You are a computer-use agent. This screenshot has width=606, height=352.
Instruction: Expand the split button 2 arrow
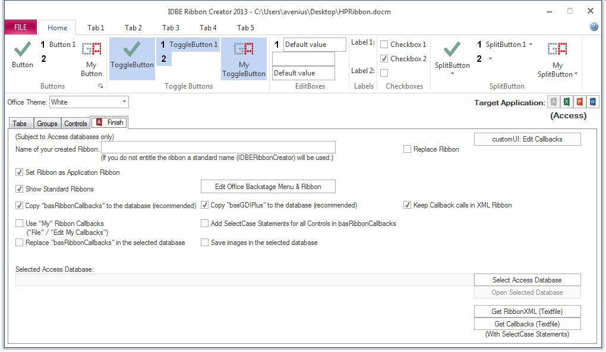pos(490,59)
